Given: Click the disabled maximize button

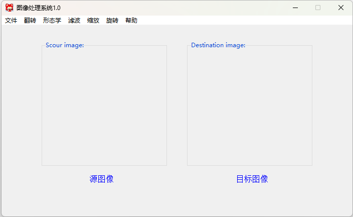Looking at the screenshot, I should tap(318, 8).
